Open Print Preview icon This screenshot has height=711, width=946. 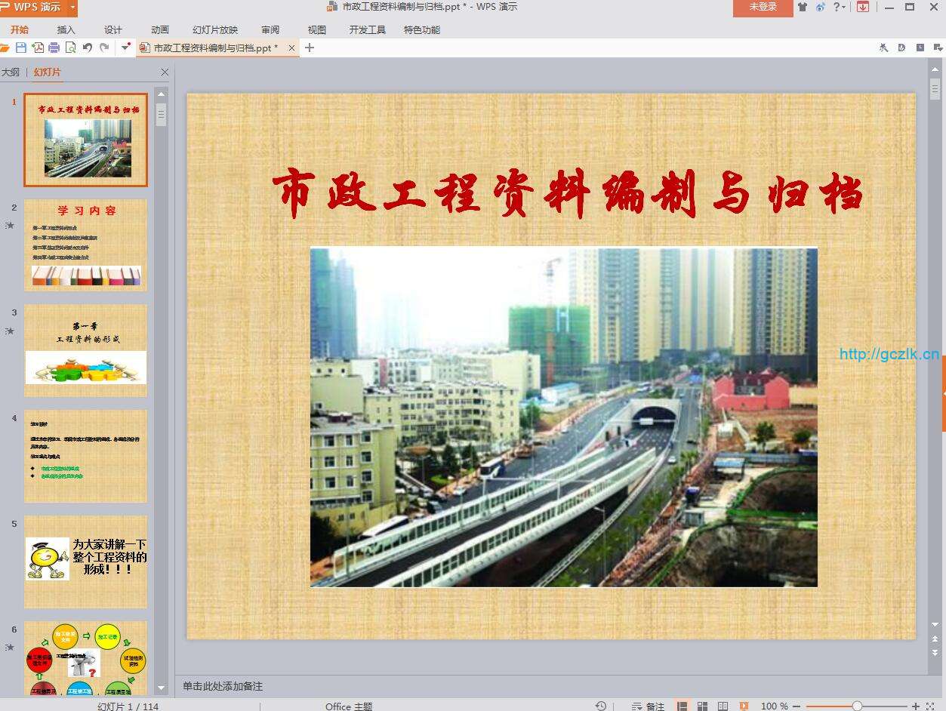pyautogui.click(x=70, y=48)
